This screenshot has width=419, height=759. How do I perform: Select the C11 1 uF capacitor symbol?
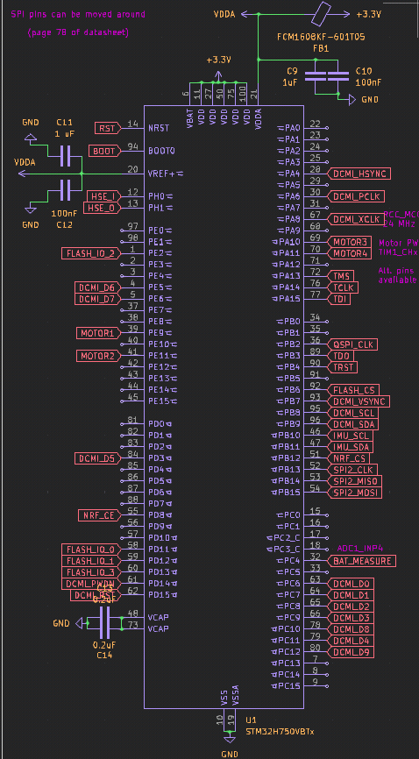(66, 156)
